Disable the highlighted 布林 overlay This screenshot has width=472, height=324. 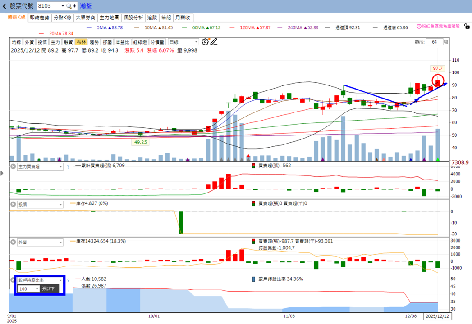pyautogui.click(x=81, y=42)
